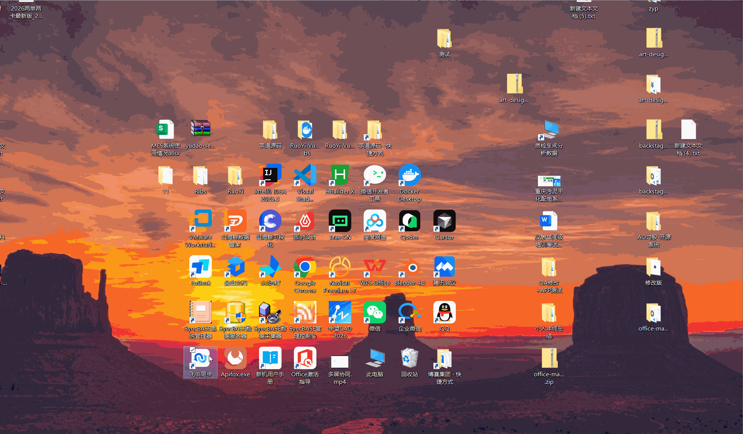Launch Visual Studio Code

point(305,175)
